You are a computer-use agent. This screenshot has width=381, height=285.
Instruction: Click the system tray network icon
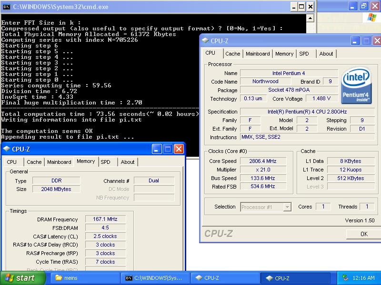[344, 278]
